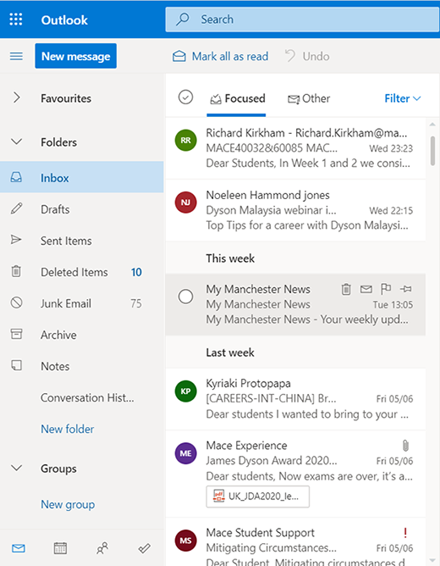Open the 'James Dyson Award 2020...' email
This screenshot has width=440, height=566.
[x=295, y=474]
